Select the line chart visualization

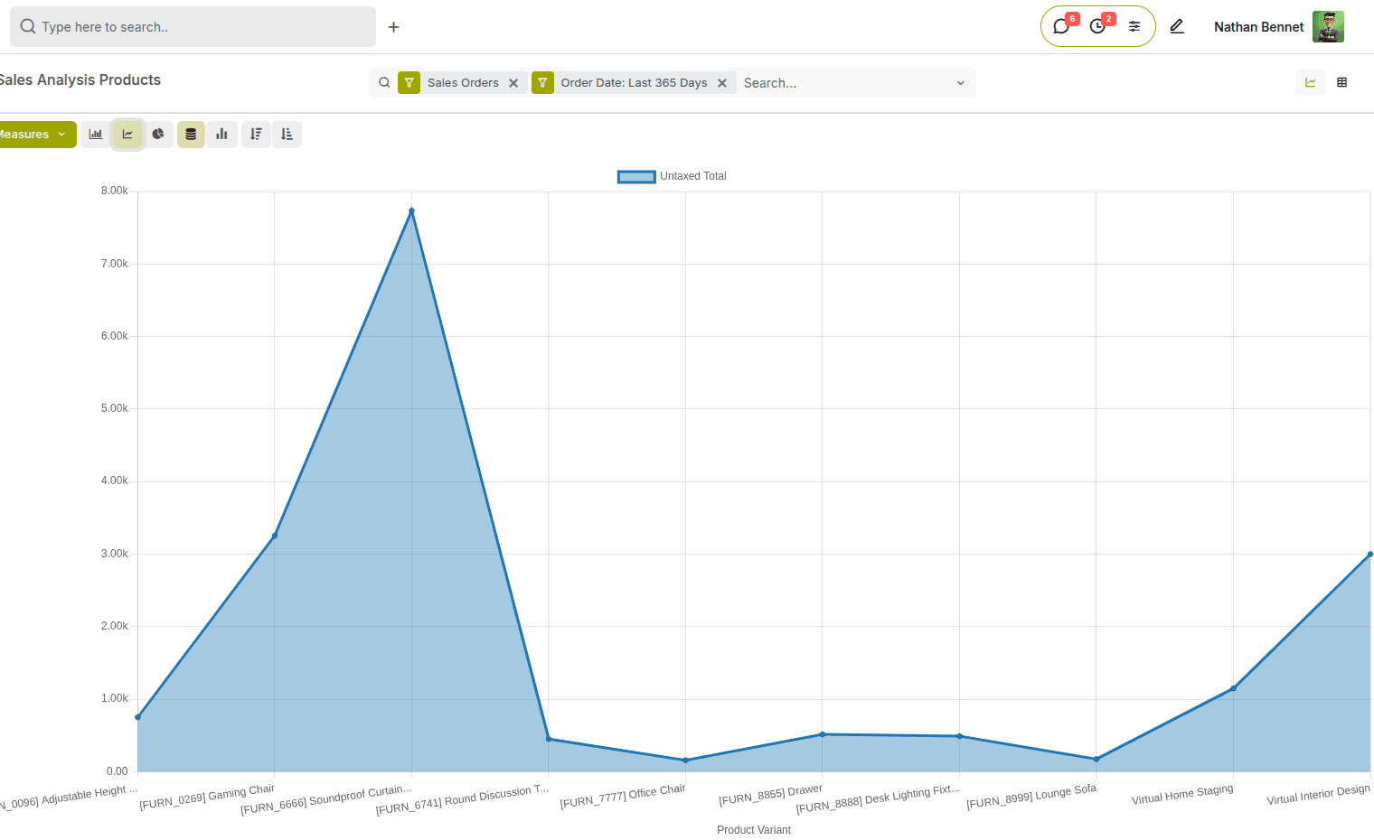tap(127, 134)
